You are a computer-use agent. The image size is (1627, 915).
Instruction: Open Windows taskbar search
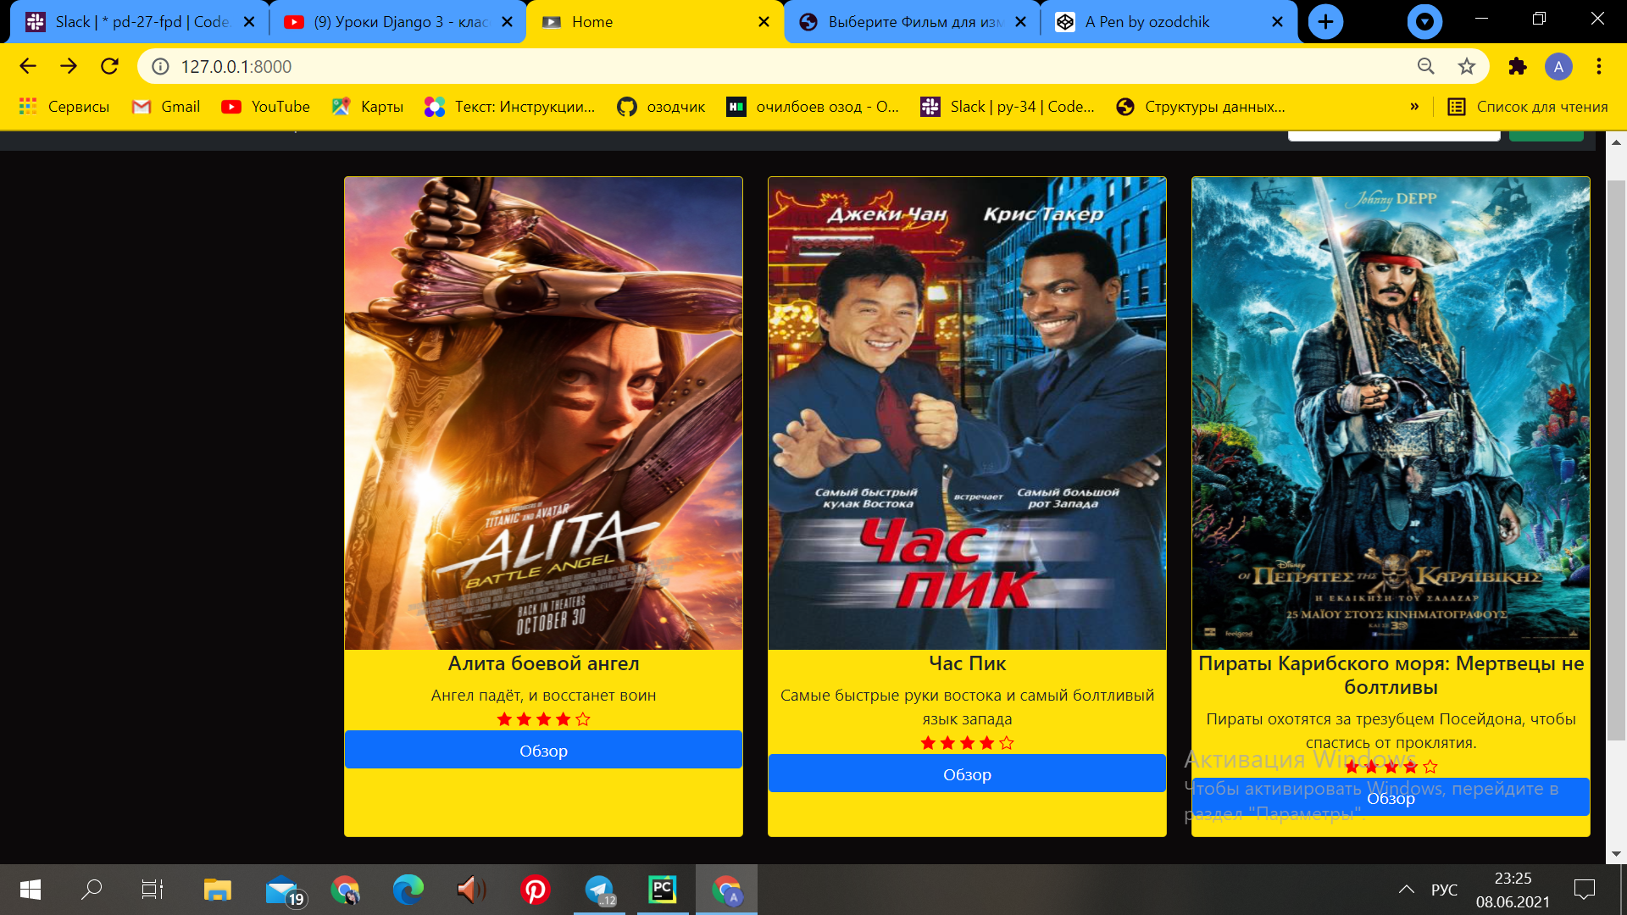click(92, 890)
